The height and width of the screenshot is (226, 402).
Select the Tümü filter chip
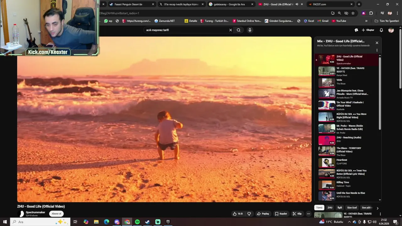[319, 207]
